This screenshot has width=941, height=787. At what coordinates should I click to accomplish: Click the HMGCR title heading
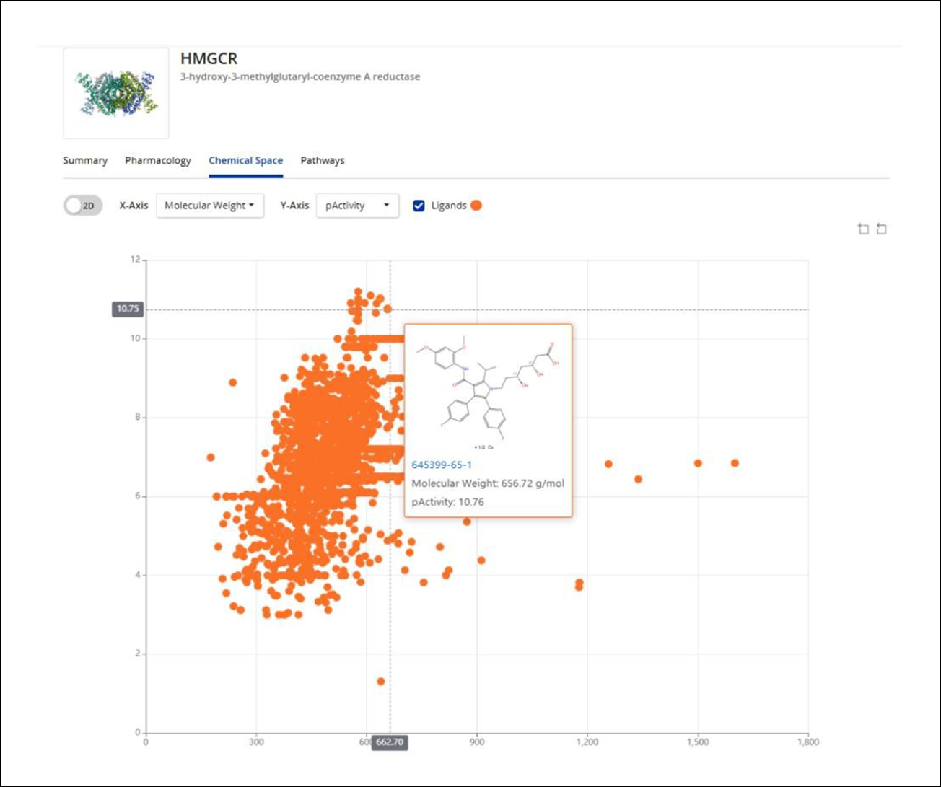point(209,58)
